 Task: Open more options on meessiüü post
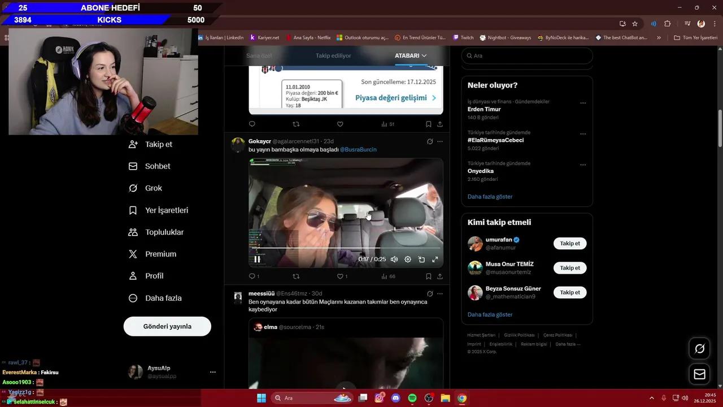click(x=440, y=294)
